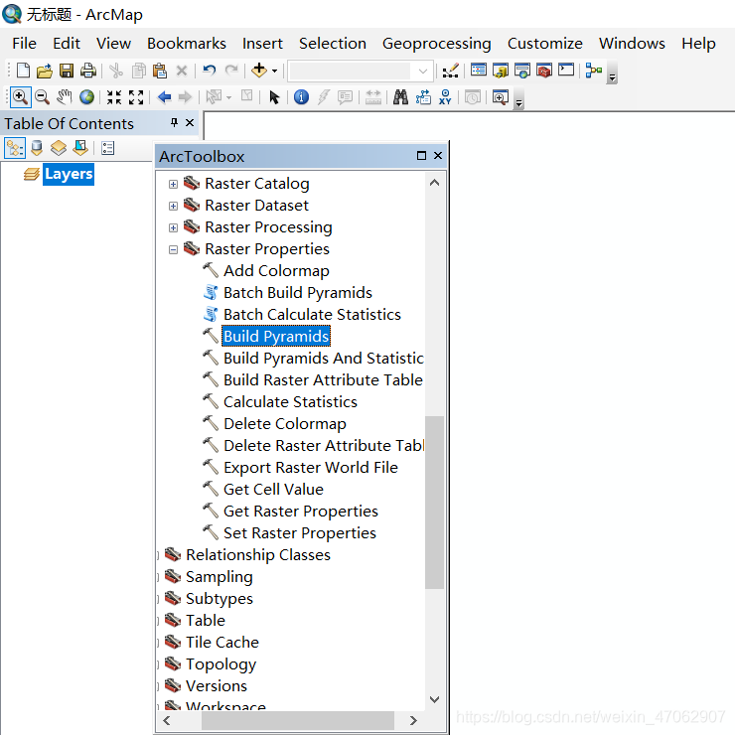Toggle auto-hide pin on Table Of Contents
The height and width of the screenshot is (735, 735).
[x=175, y=122]
